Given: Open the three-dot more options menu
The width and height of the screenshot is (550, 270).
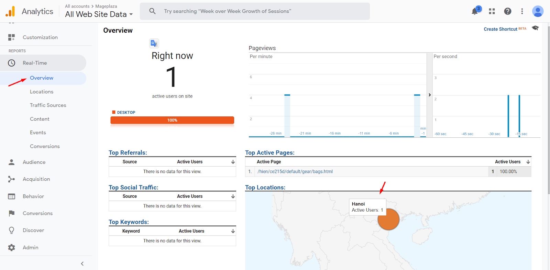Looking at the screenshot, I should [522, 11].
